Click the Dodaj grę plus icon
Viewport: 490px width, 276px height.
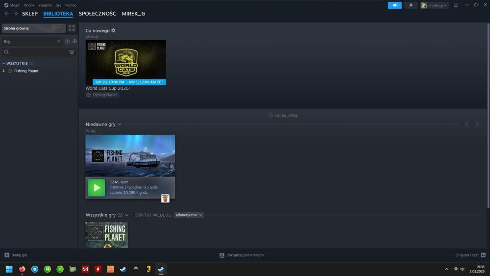7,255
